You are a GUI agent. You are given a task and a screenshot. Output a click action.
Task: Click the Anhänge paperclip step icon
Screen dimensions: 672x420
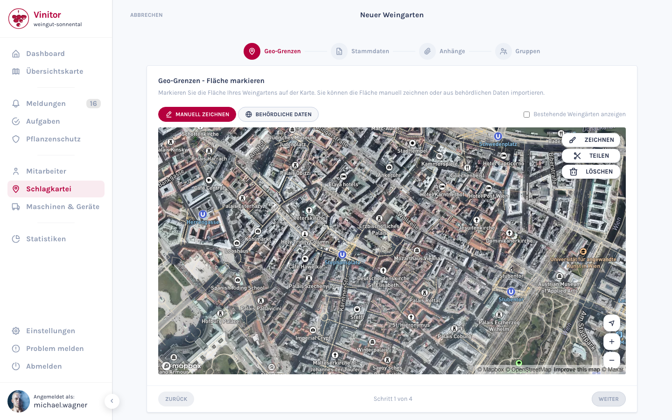[x=427, y=51]
